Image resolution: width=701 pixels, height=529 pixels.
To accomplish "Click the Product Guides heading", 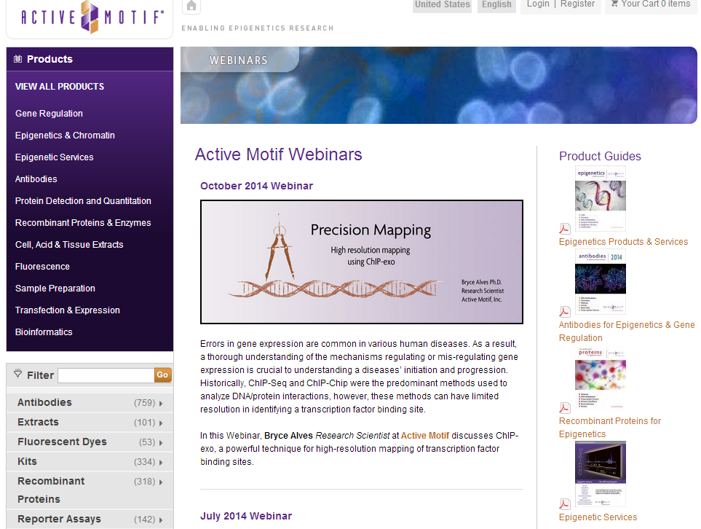I will point(600,156).
